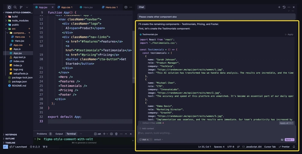
Task: Attach an image using the chat image icon
Action: click(x=282, y=140)
